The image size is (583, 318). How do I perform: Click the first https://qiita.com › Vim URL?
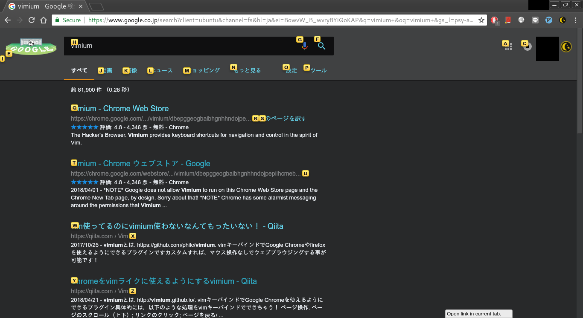click(99, 236)
